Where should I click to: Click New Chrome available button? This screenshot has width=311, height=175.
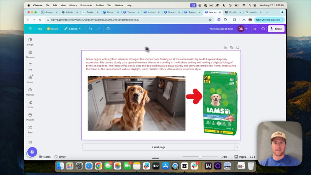(269, 20)
